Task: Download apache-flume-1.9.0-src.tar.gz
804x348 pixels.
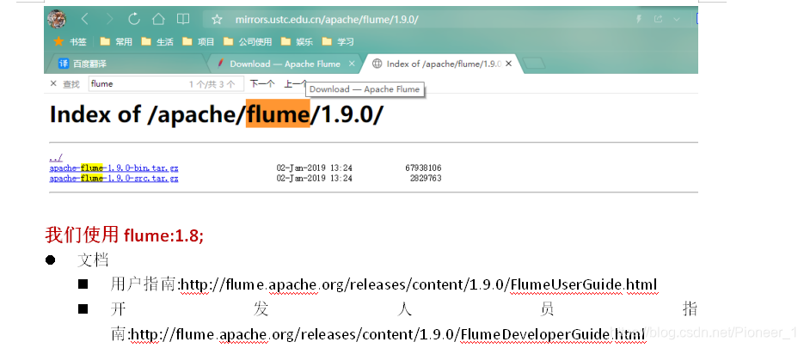Action: coord(114,179)
